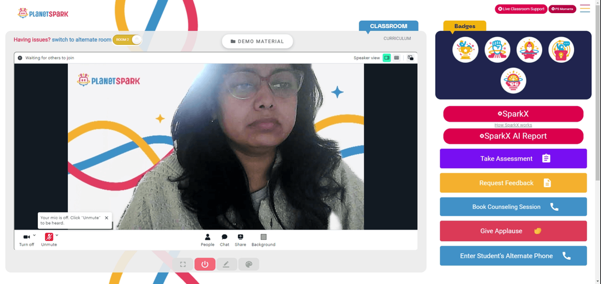Open the Badges tab
The width and height of the screenshot is (601, 284).
point(465,26)
